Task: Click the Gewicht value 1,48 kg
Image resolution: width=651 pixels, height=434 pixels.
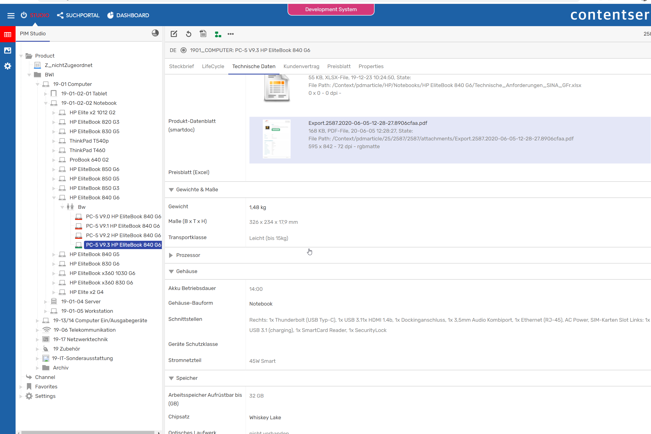Action: pyautogui.click(x=258, y=207)
